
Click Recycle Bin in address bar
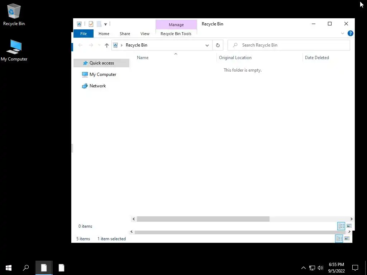coord(137,45)
